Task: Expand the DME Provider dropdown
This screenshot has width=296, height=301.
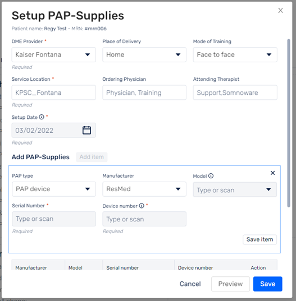Action: click(54, 55)
